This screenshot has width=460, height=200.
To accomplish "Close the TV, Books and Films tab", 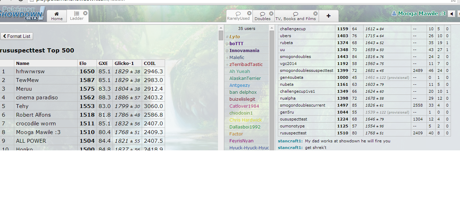I will [x=315, y=14].
